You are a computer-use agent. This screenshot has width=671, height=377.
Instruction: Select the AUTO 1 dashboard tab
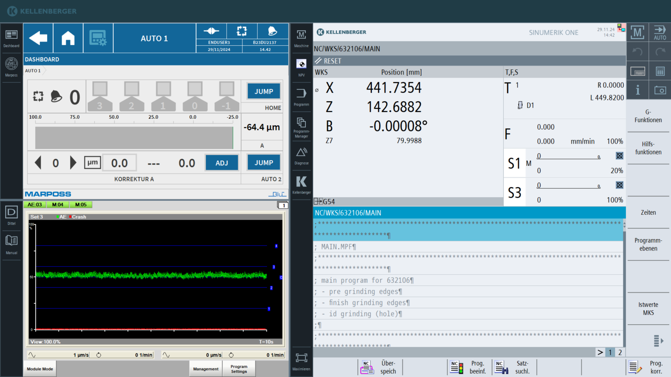click(33, 70)
